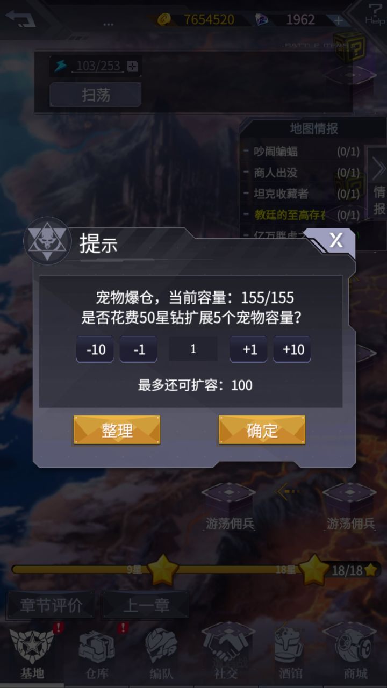
Task: Add energy with the plus beside 103/253
Action: pos(132,66)
